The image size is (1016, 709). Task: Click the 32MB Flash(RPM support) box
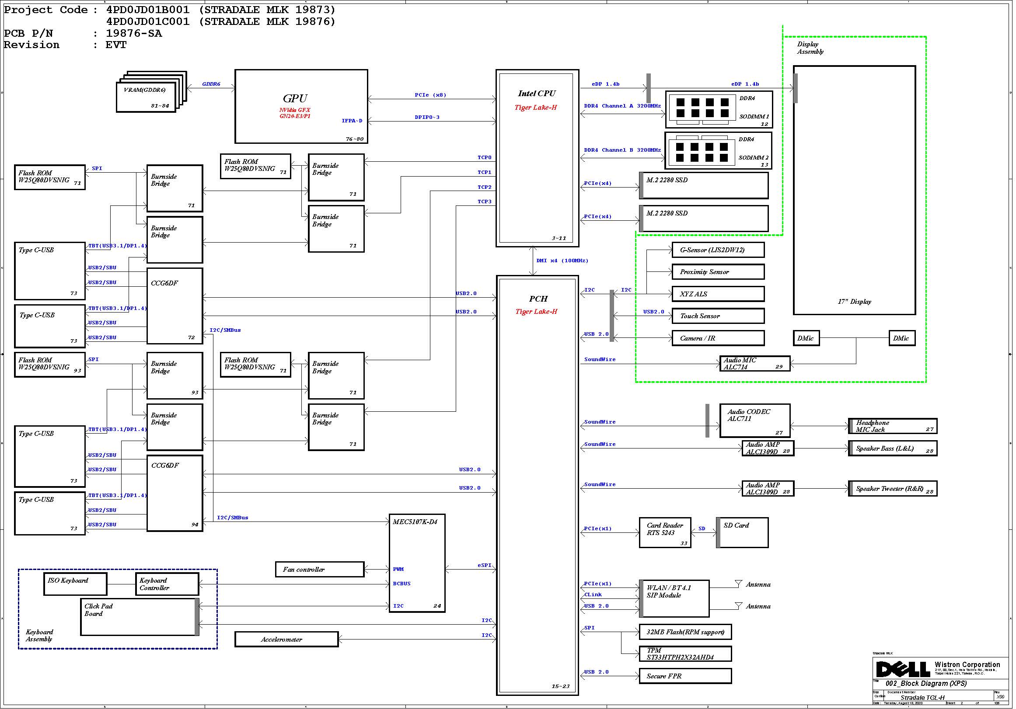point(686,633)
